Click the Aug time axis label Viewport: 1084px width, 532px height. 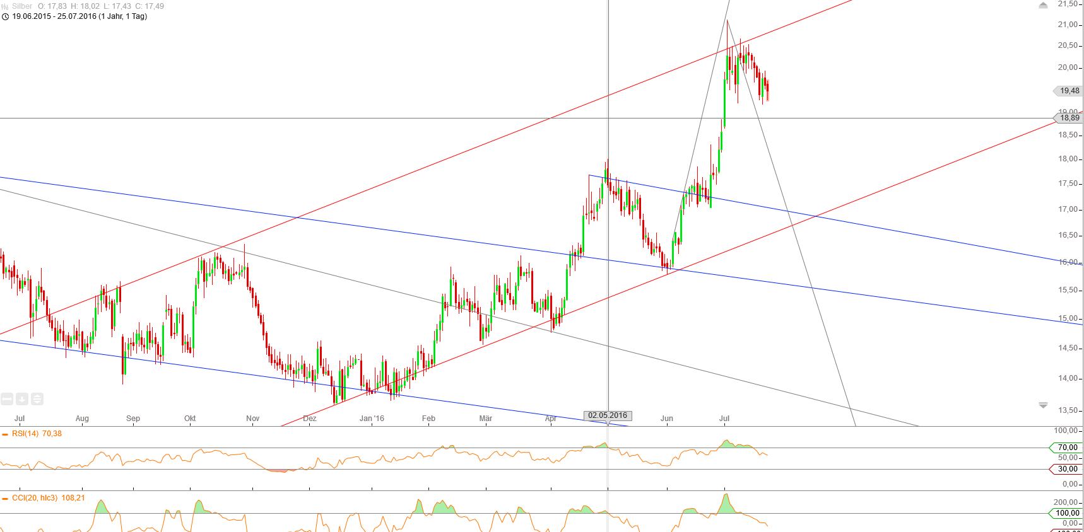click(82, 419)
